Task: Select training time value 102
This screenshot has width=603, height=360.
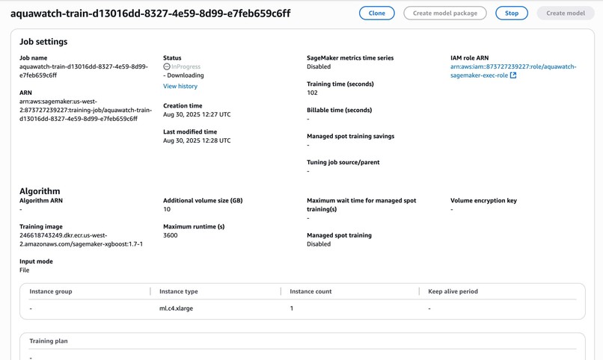Action: click(x=312, y=93)
